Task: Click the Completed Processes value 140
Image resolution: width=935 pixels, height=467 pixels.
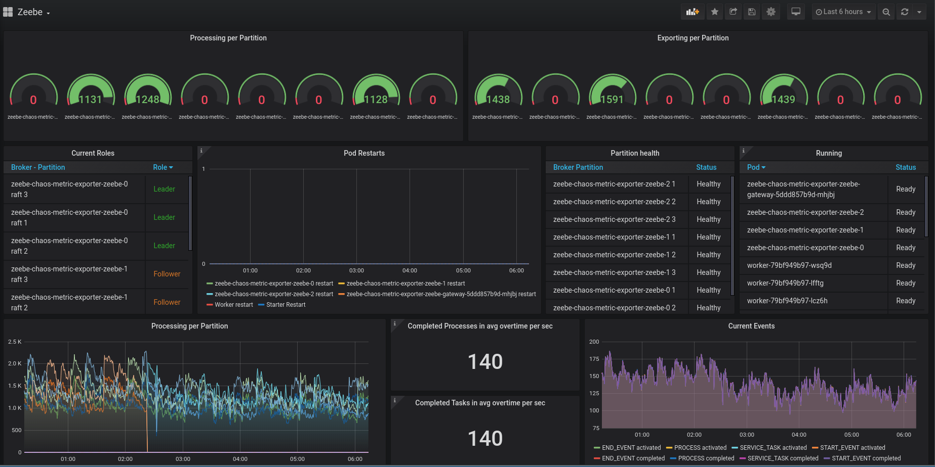Action: click(x=485, y=361)
